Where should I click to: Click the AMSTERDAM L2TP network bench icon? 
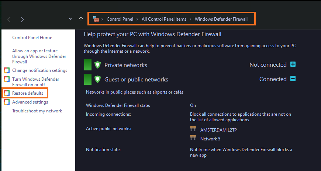(193, 129)
